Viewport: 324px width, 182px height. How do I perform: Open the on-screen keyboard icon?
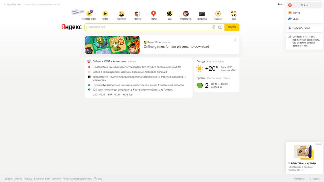pos(220,27)
